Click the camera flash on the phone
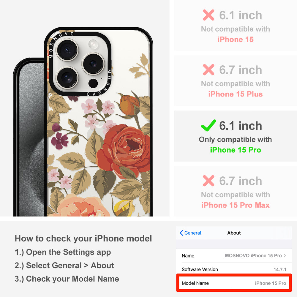Viewport: 297px width, 297px height. point(93,44)
